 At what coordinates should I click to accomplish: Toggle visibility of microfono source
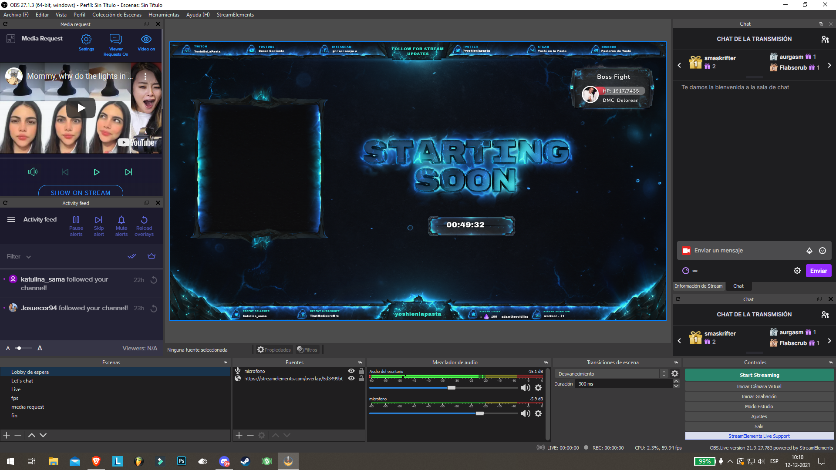[351, 371]
